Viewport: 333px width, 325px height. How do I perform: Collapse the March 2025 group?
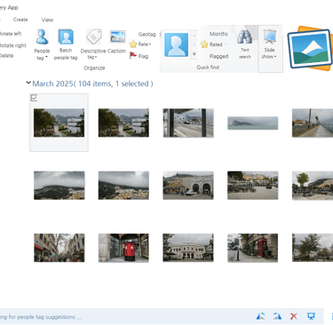(x=28, y=83)
